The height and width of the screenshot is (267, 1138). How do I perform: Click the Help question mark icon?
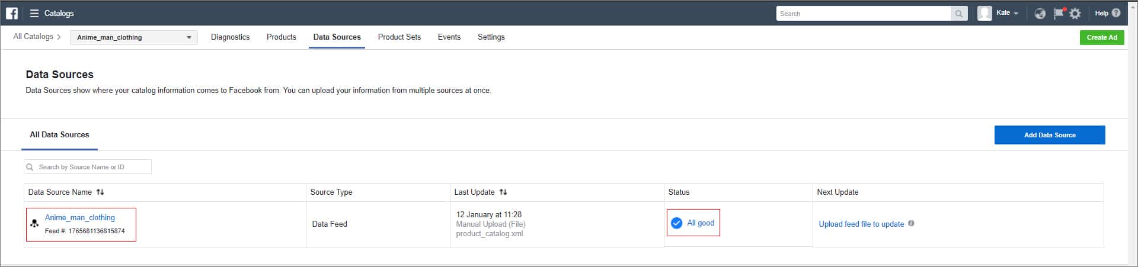pyautogui.click(x=1116, y=13)
